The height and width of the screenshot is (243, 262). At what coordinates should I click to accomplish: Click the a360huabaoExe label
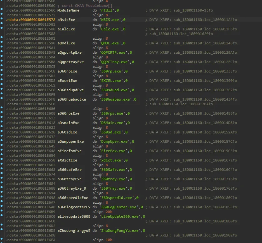point(72,99)
